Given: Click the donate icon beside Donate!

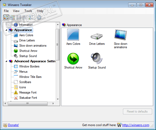Looking at the screenshot, I should pos(5,125).
